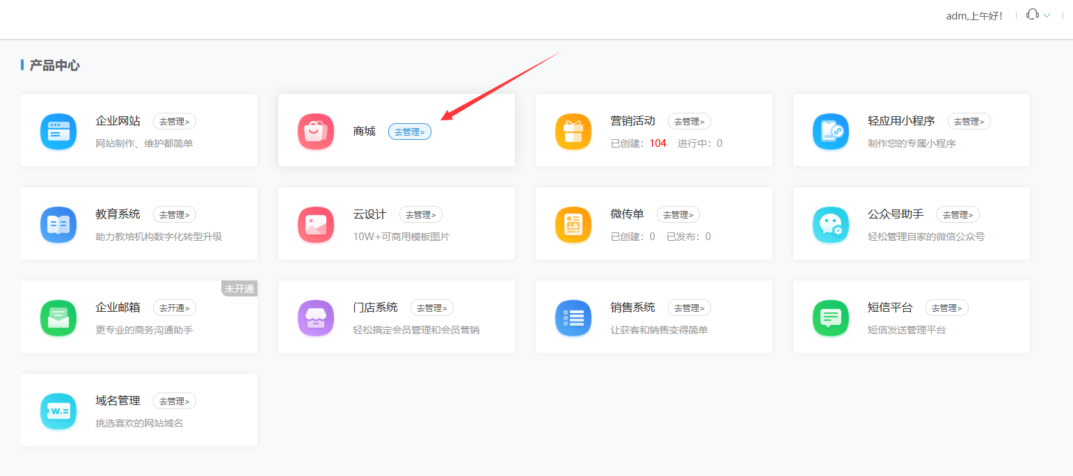This screenshot has width=1073, height=476.
Task: Select the 门店系统 title text
Action: (x=376, y=308)
